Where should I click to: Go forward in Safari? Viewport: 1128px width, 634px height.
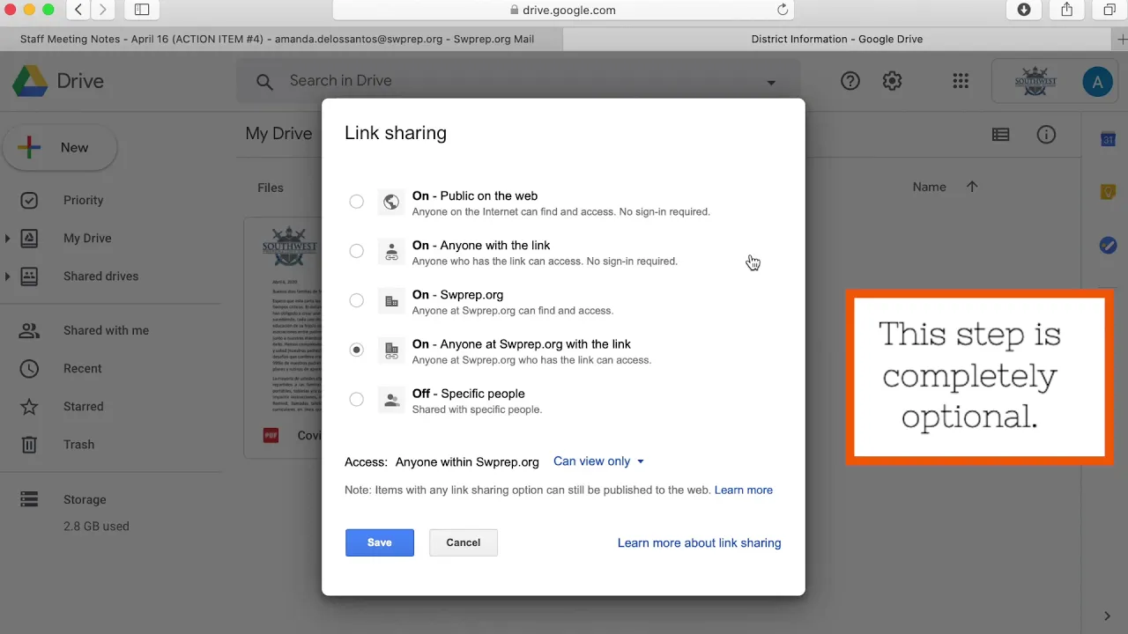(x=103, y=10)
